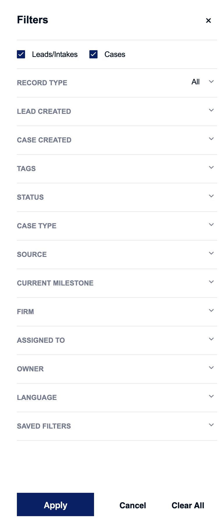Click the Apply button
Image resolution: width=223 pixels, height=529 pixels.
point(55,504)
